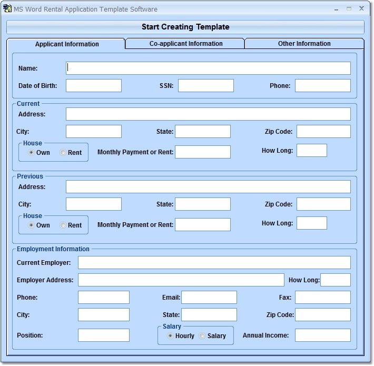The height and width of the screenshot is (366, 374).
Task: Click the Current Address field
Action: tap(208, 114)
